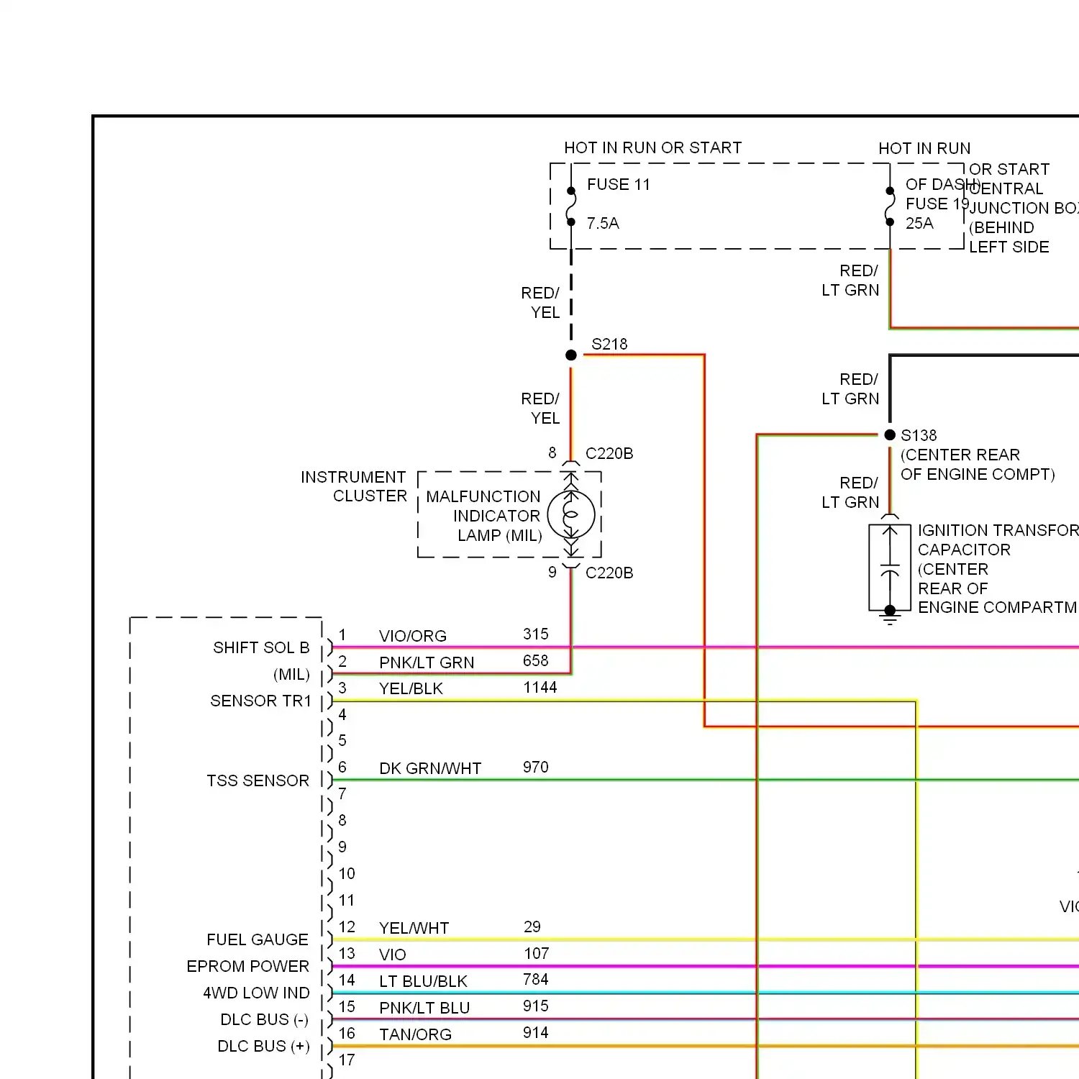The image size is (1079, 1079).
Task: Click circuit number "914"
Action: click(x=536, y=1032)
